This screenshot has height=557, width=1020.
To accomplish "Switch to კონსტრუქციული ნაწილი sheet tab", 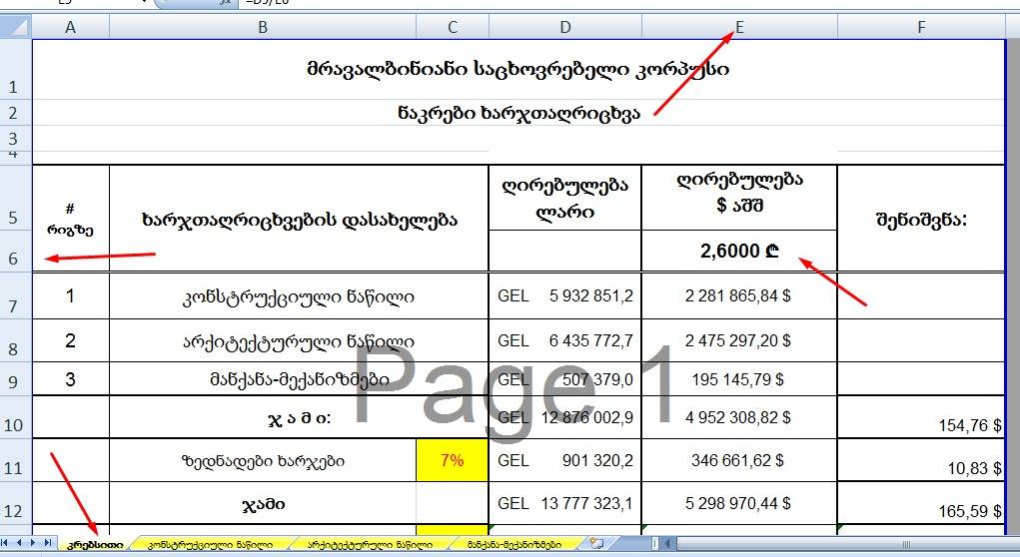I will (210, 545).
